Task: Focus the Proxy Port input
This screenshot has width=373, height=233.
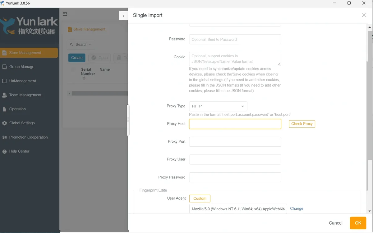Action: [235, 142]
